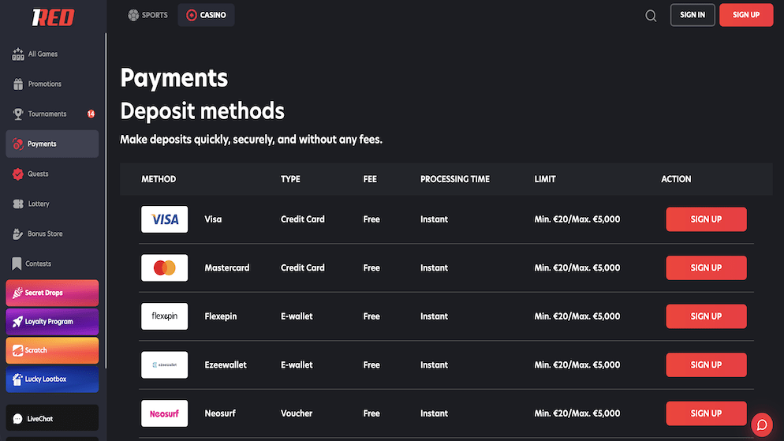The height and width of the screenshot is (441, 784).
Task: Click the LIMIT column header
Action: 545,179
